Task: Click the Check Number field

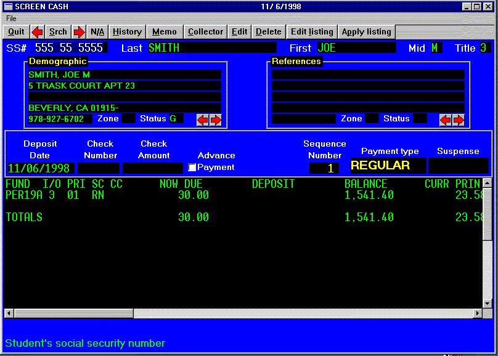Action: (99, 168)
